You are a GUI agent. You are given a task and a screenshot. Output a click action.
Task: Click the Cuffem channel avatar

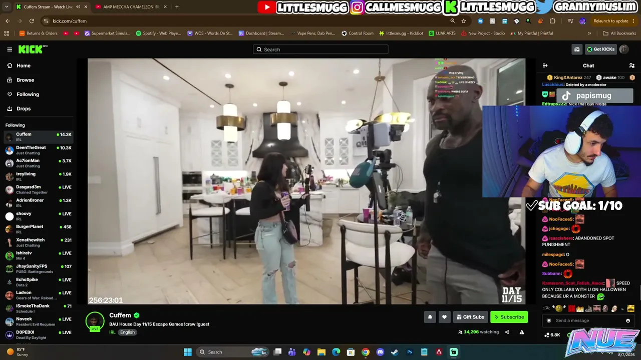pos(95,321)
